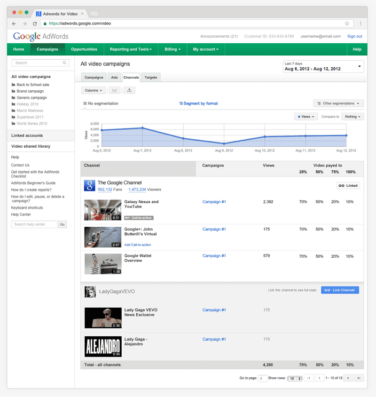This screenshot has width=376, height=397.
Task: Click the Go to page number field
Action: click(262, 379)
